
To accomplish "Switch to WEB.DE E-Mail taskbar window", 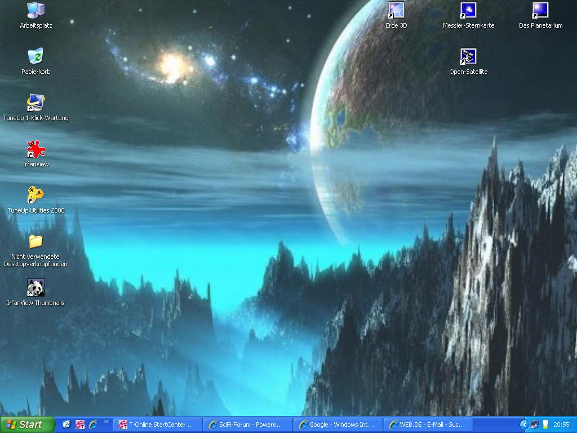I will [x=428, y=425].
